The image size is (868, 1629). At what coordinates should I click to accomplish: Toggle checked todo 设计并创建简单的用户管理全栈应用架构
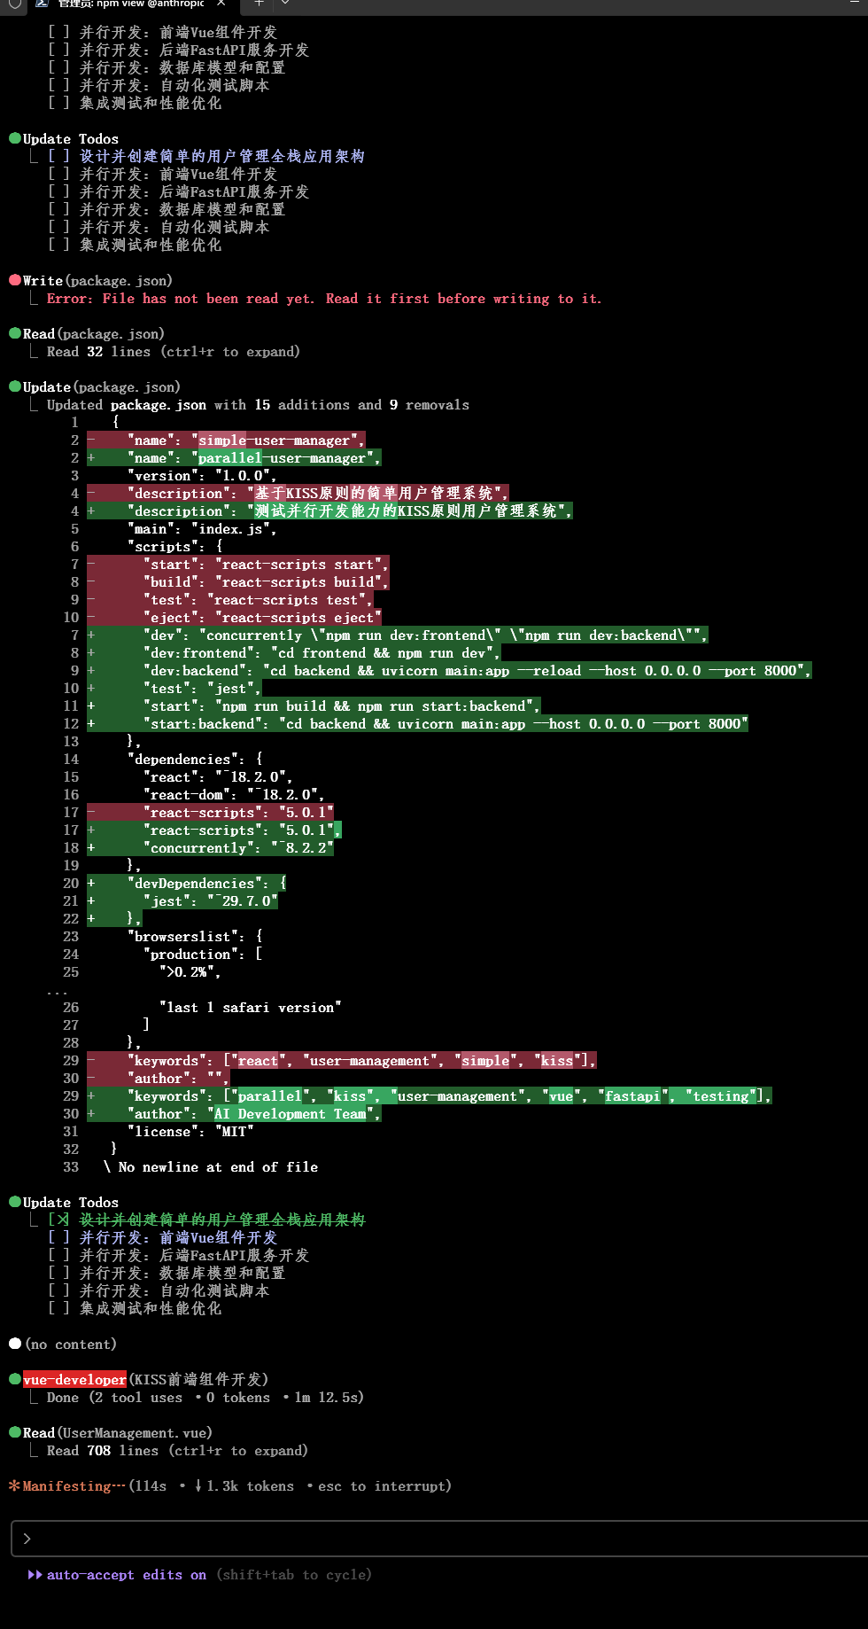(58, 1220)
